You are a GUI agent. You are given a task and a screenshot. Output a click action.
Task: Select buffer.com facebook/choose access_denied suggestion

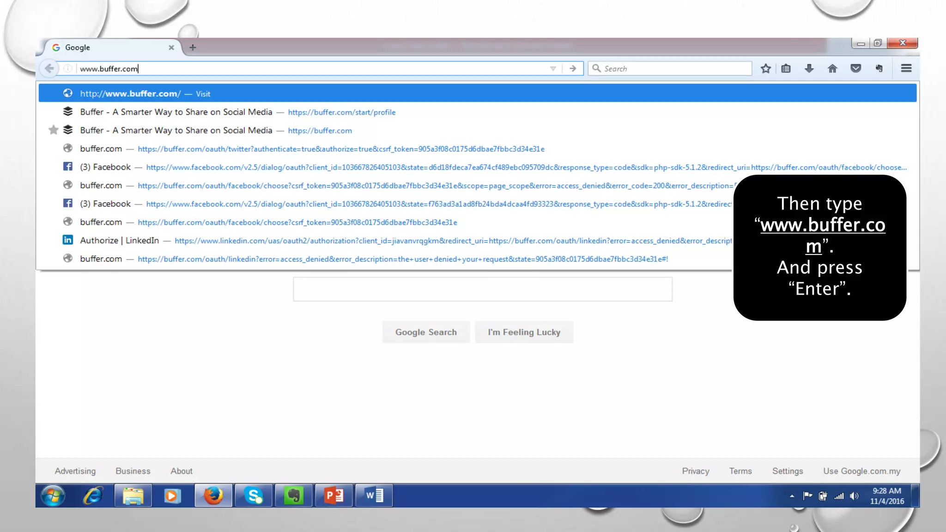pos(386,185)
